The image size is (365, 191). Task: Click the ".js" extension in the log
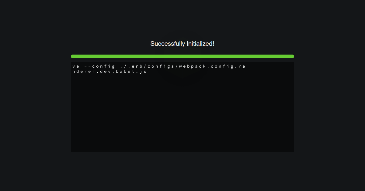pos(141,72)
